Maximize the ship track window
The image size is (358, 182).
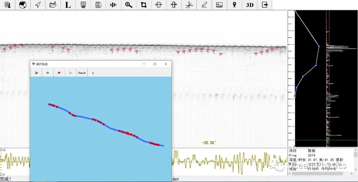[x=155, y=64]
